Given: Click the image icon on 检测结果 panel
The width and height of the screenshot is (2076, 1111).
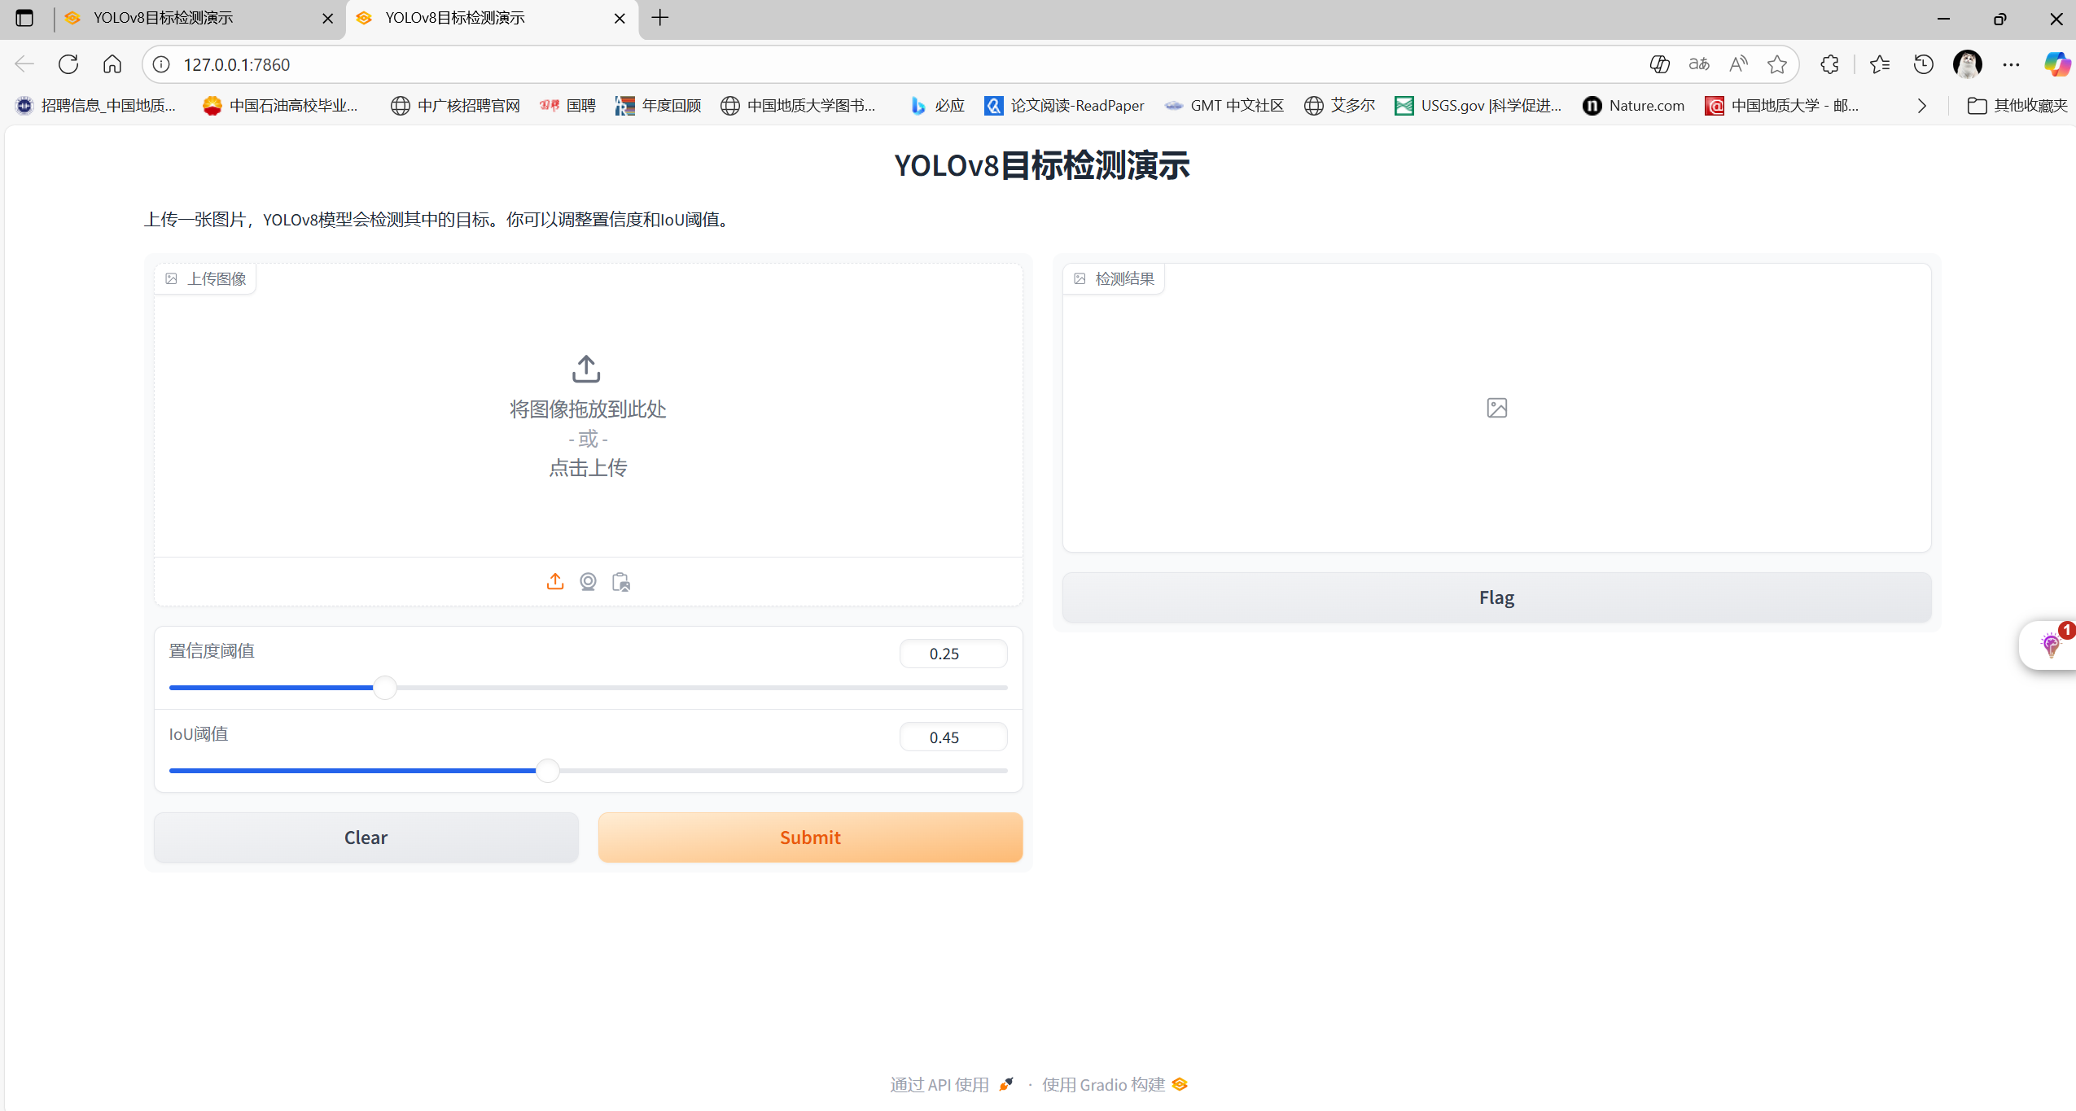Looking at the screenshot, I should click(x=1080, y=278).
